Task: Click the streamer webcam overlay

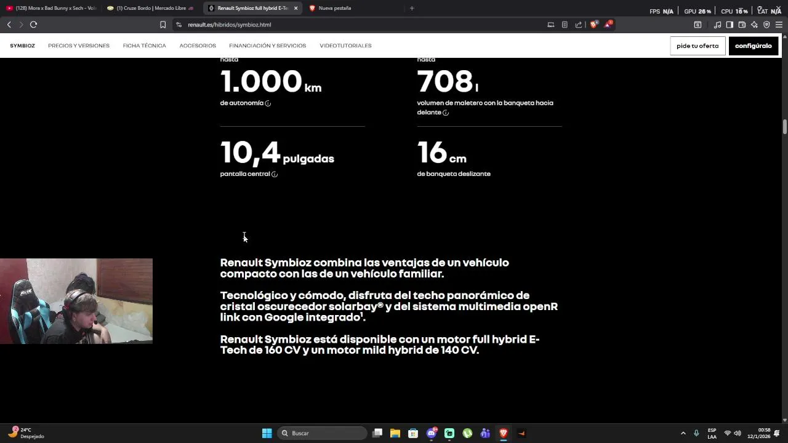Action: click(x=76, y=301)
